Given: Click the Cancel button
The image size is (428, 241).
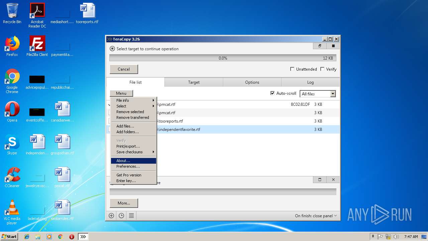Looking at the screenshot, I should 124,69.
